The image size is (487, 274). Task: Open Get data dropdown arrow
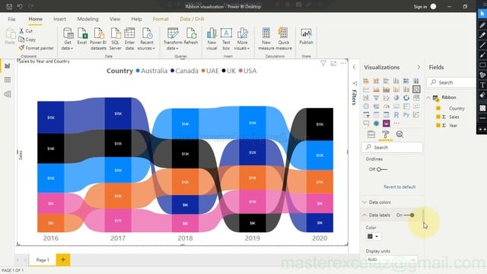pos(72,49)
